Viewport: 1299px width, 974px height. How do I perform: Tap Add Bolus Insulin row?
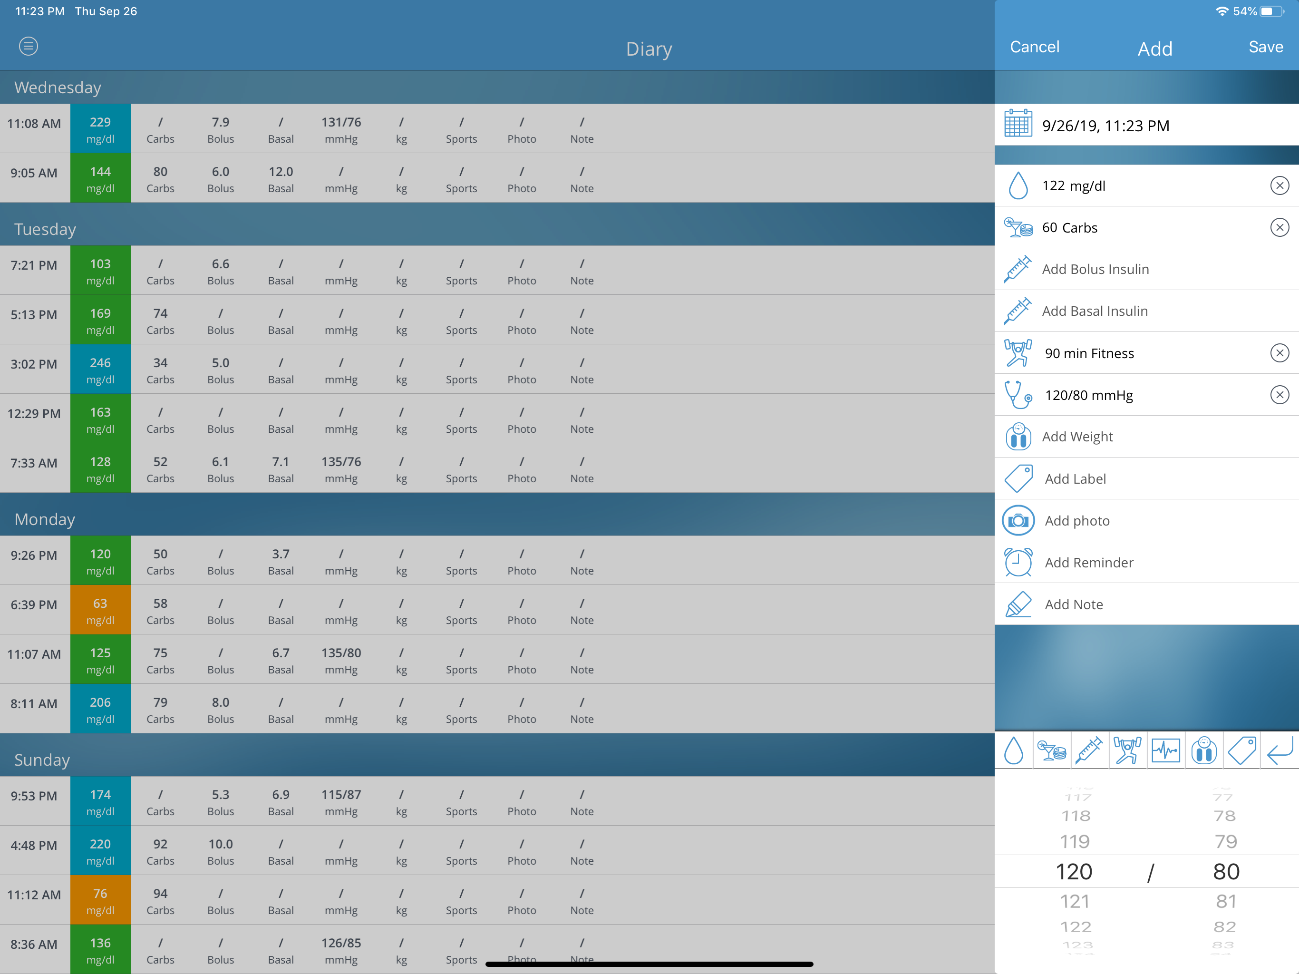1095,269
